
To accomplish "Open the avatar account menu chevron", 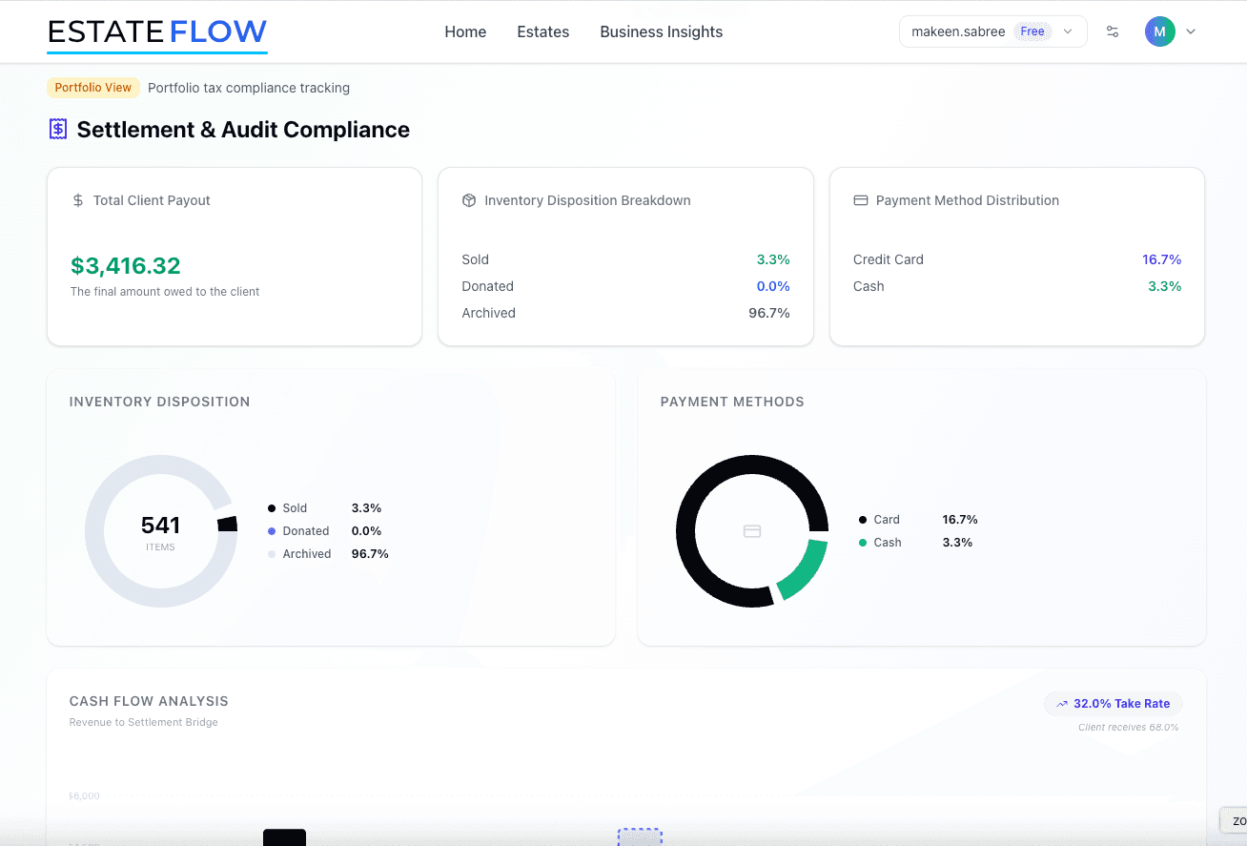I will 1190,31.
